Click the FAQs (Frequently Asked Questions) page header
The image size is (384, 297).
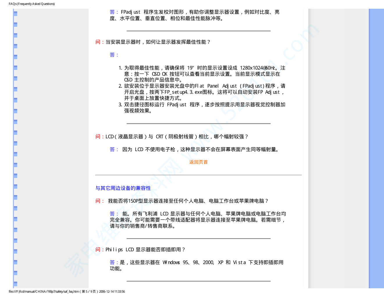32,4
